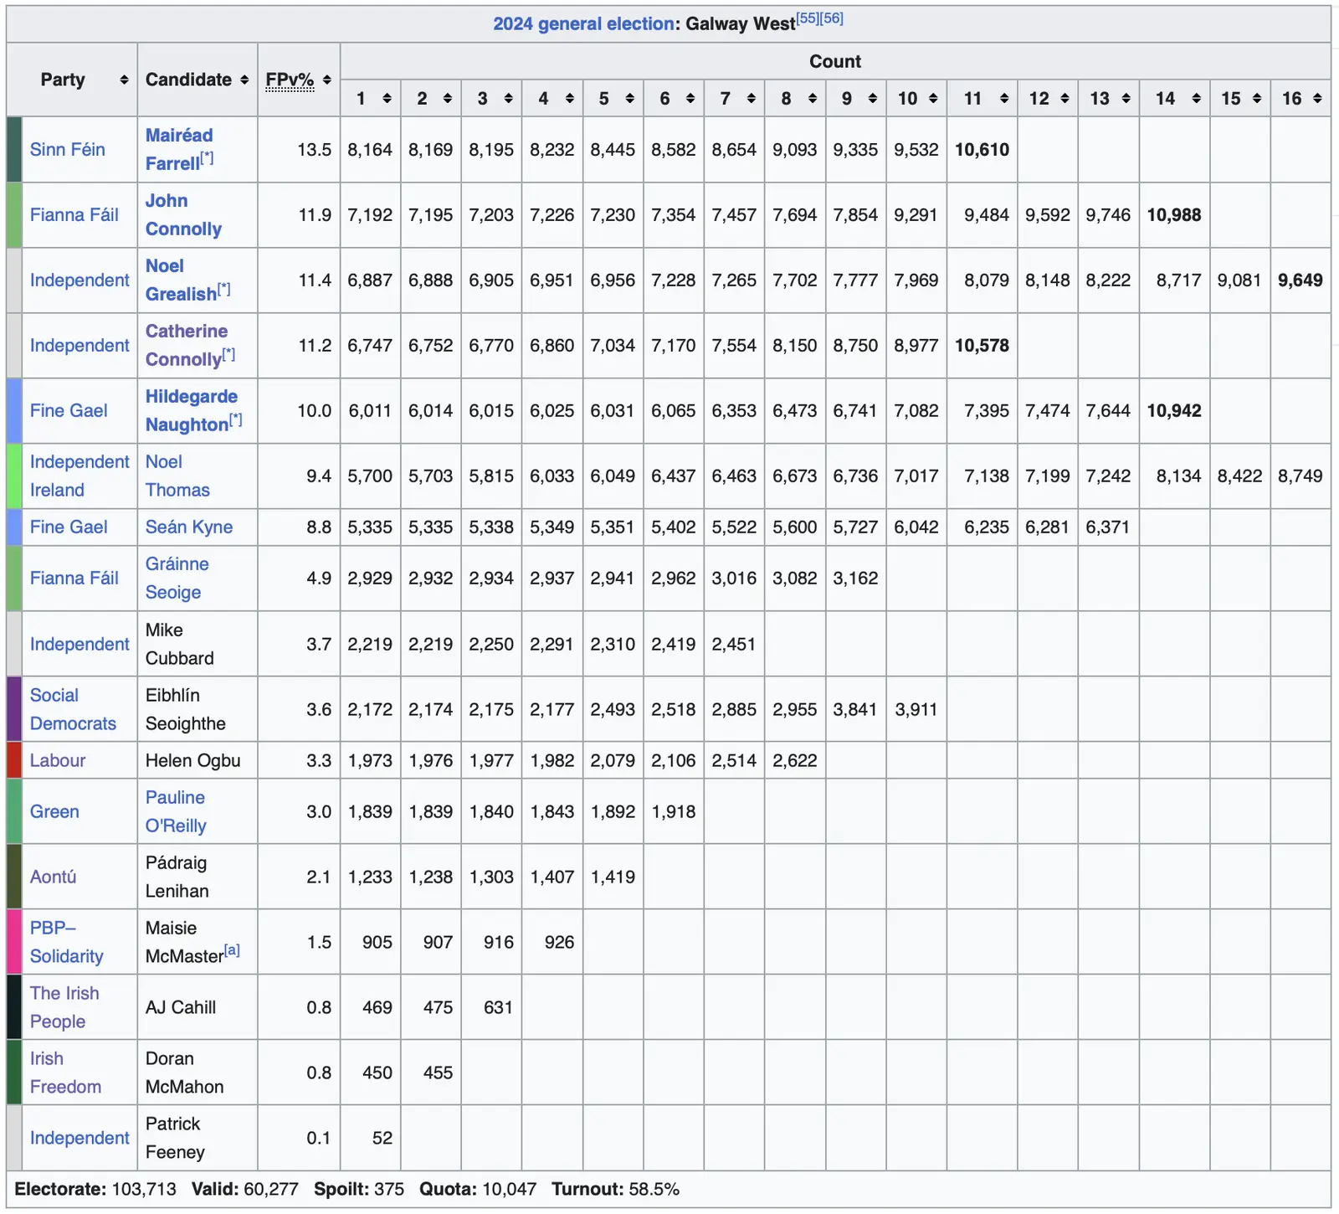This screenshot has width=1339, height=1214.
Task: Open Mairéad Farrell candidate page
Action: coord(178,136)
